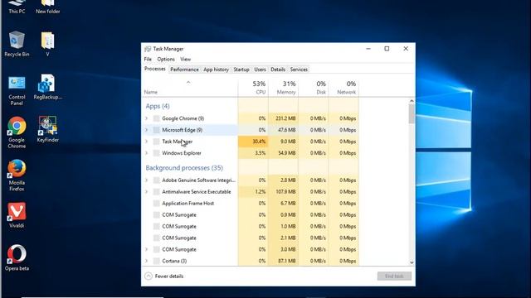
Task: Open the Options menu
Action: click(166, 59)
